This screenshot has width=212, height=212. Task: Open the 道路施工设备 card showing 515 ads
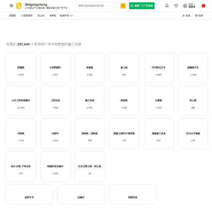coord(159,134)
